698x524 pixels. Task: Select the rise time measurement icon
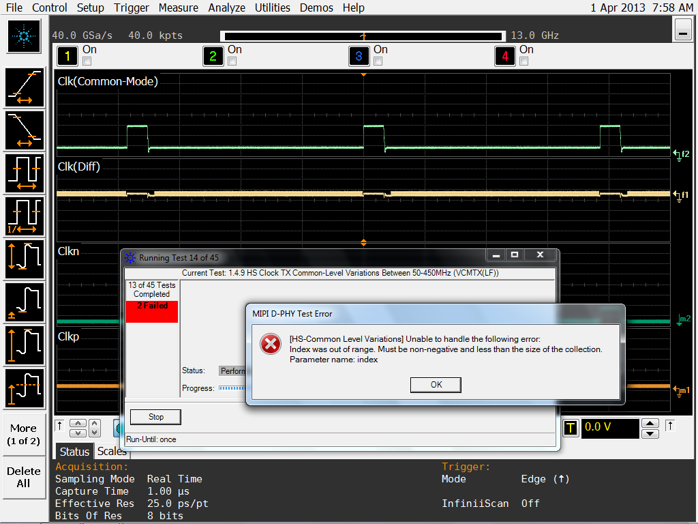coord(25,87)
